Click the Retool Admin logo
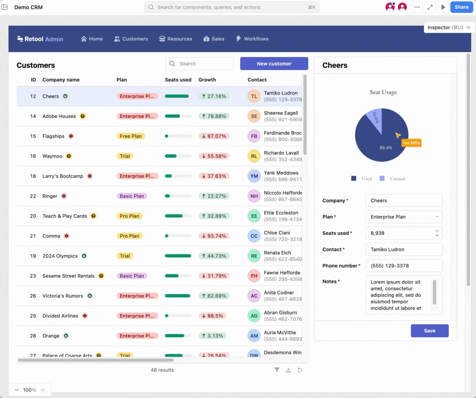This screenshot has width=476, height=398. (x=40, y=39)
